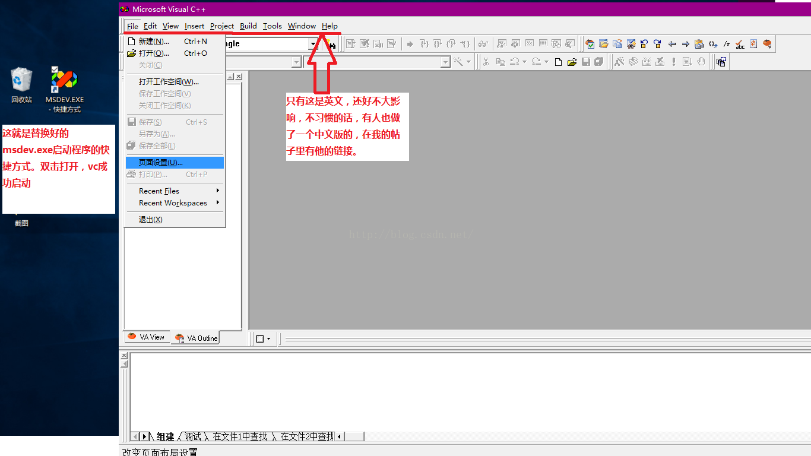This screenshot has width=811, height=456.
Task: Click the breakpoint hand icon
Action: 701,62
